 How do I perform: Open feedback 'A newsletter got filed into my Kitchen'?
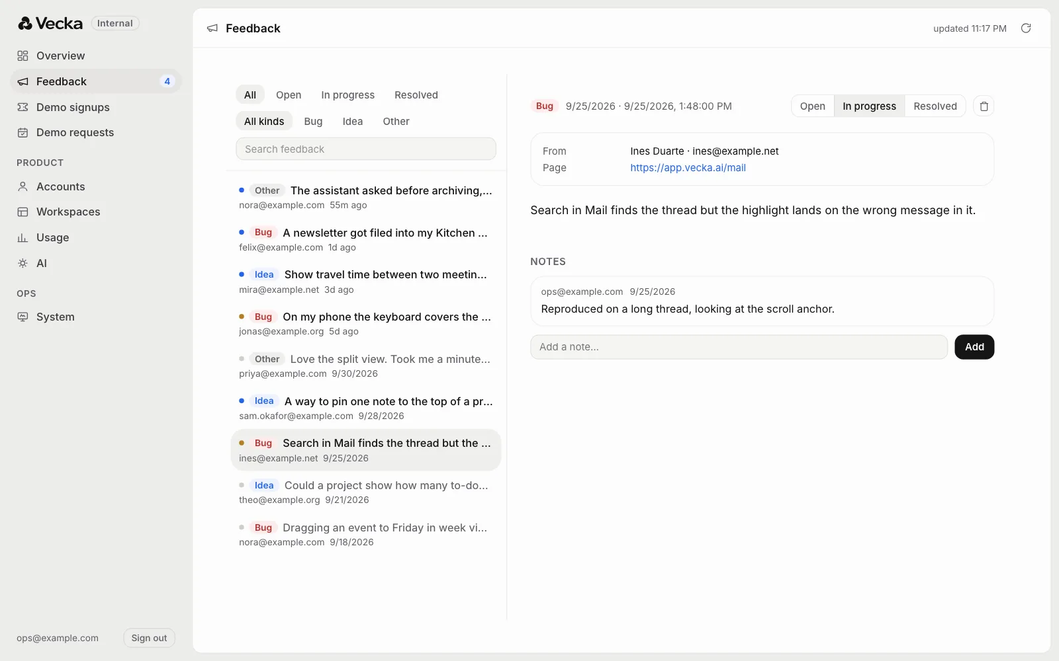point(366,239)
